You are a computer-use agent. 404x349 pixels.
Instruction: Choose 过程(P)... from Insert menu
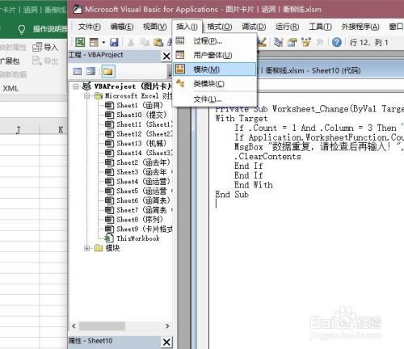(214, 41)
